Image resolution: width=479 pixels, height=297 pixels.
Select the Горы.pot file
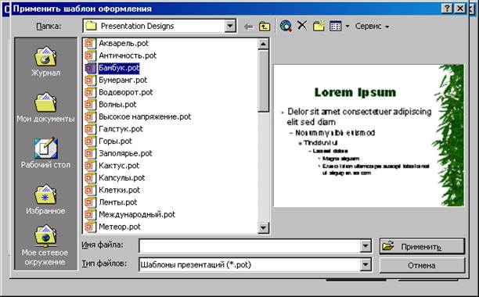[115, 141]
